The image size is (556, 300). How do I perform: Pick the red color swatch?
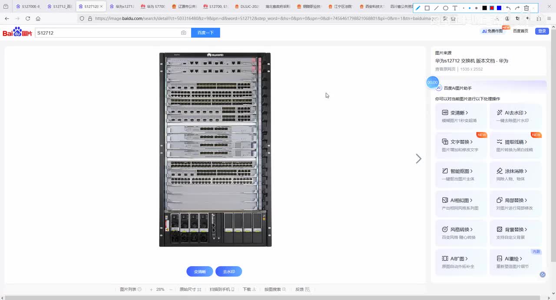pyautogui.click(x=492, y=8)
